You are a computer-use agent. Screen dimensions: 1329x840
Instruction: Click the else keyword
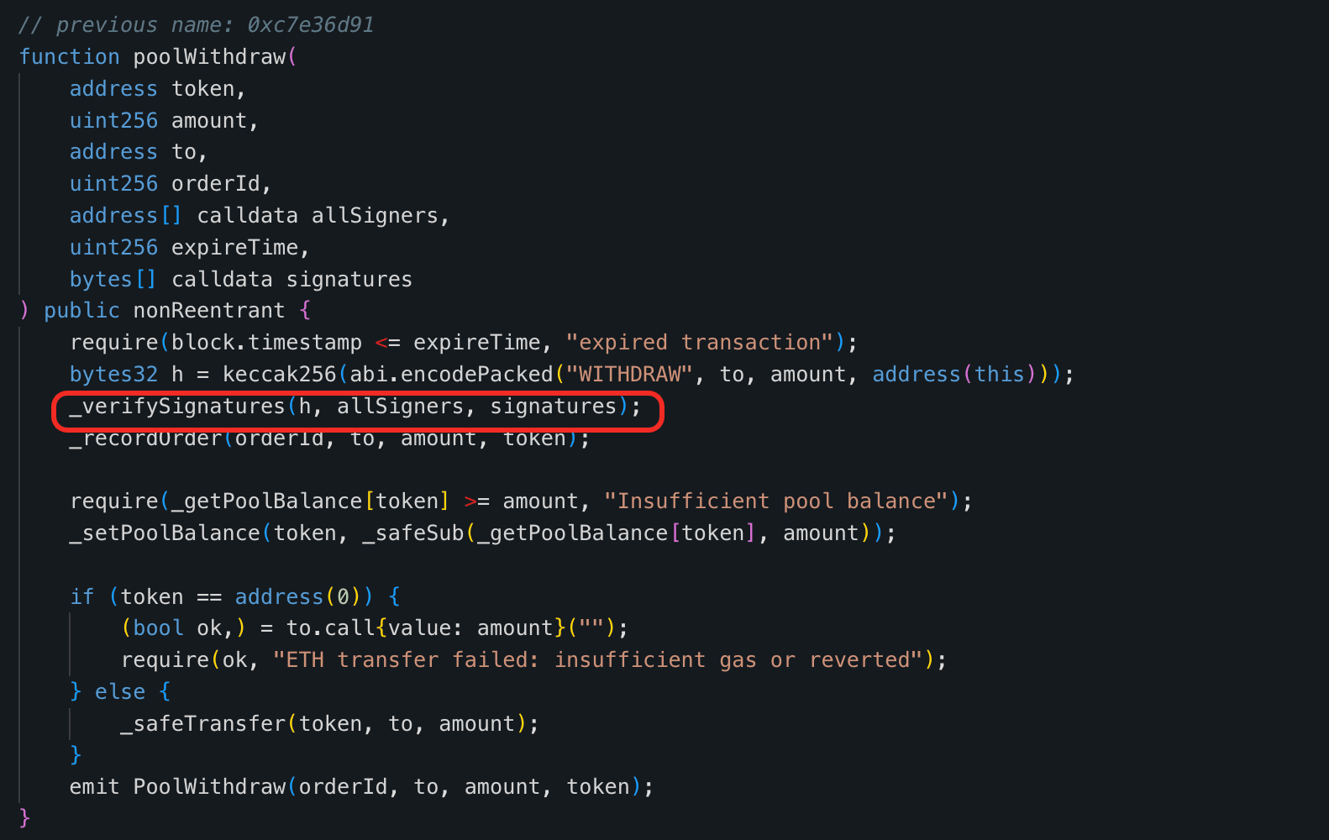pos(120,692)
